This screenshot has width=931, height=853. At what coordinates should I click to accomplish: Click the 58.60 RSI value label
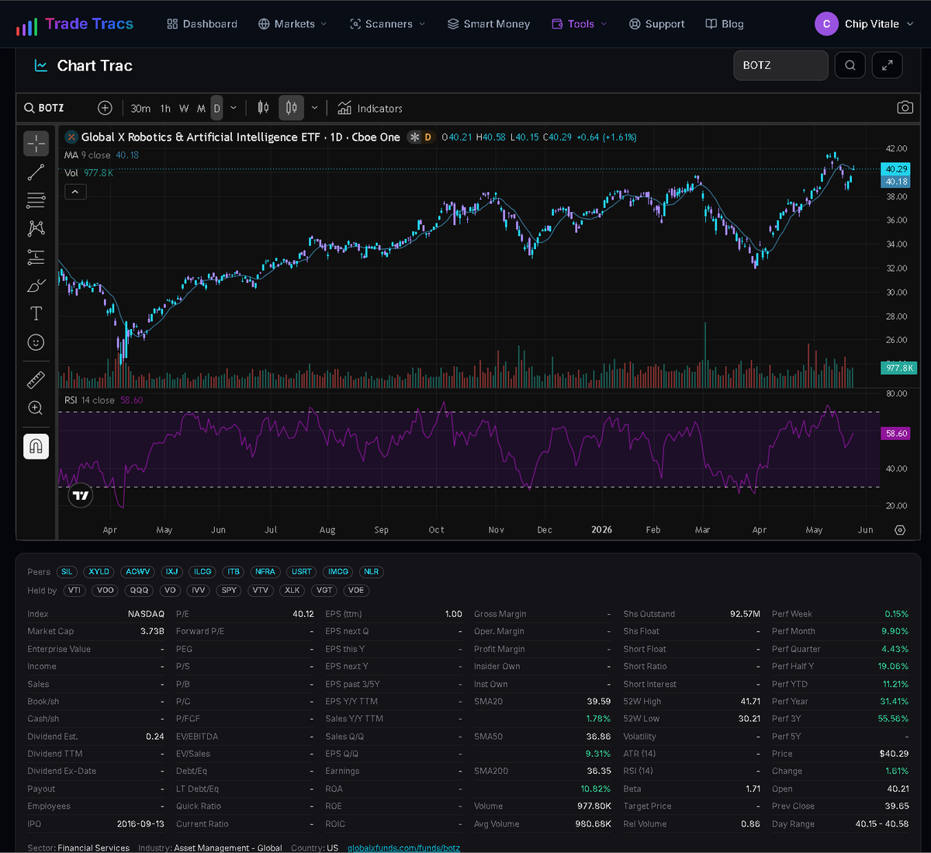896,434
